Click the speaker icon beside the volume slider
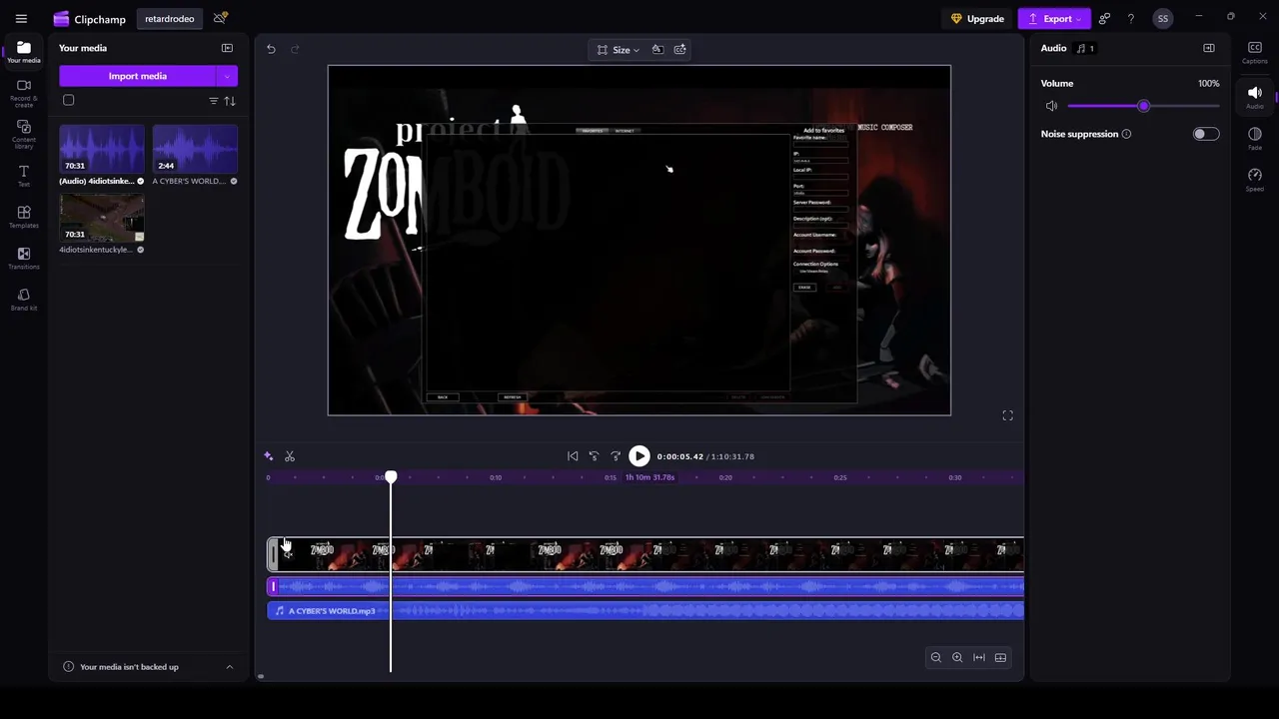The height and width of the screenshot is (719, 1279). (x=1051, y=106)
